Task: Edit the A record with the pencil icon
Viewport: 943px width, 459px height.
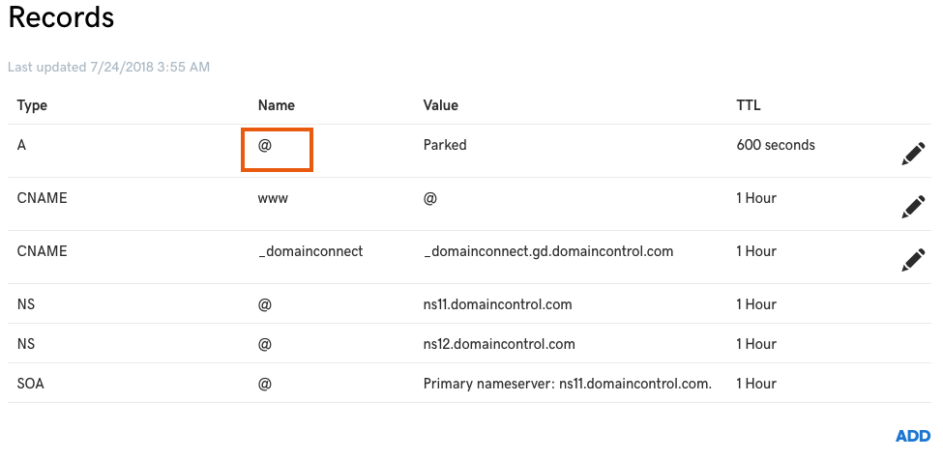Action: coord(913,155)
